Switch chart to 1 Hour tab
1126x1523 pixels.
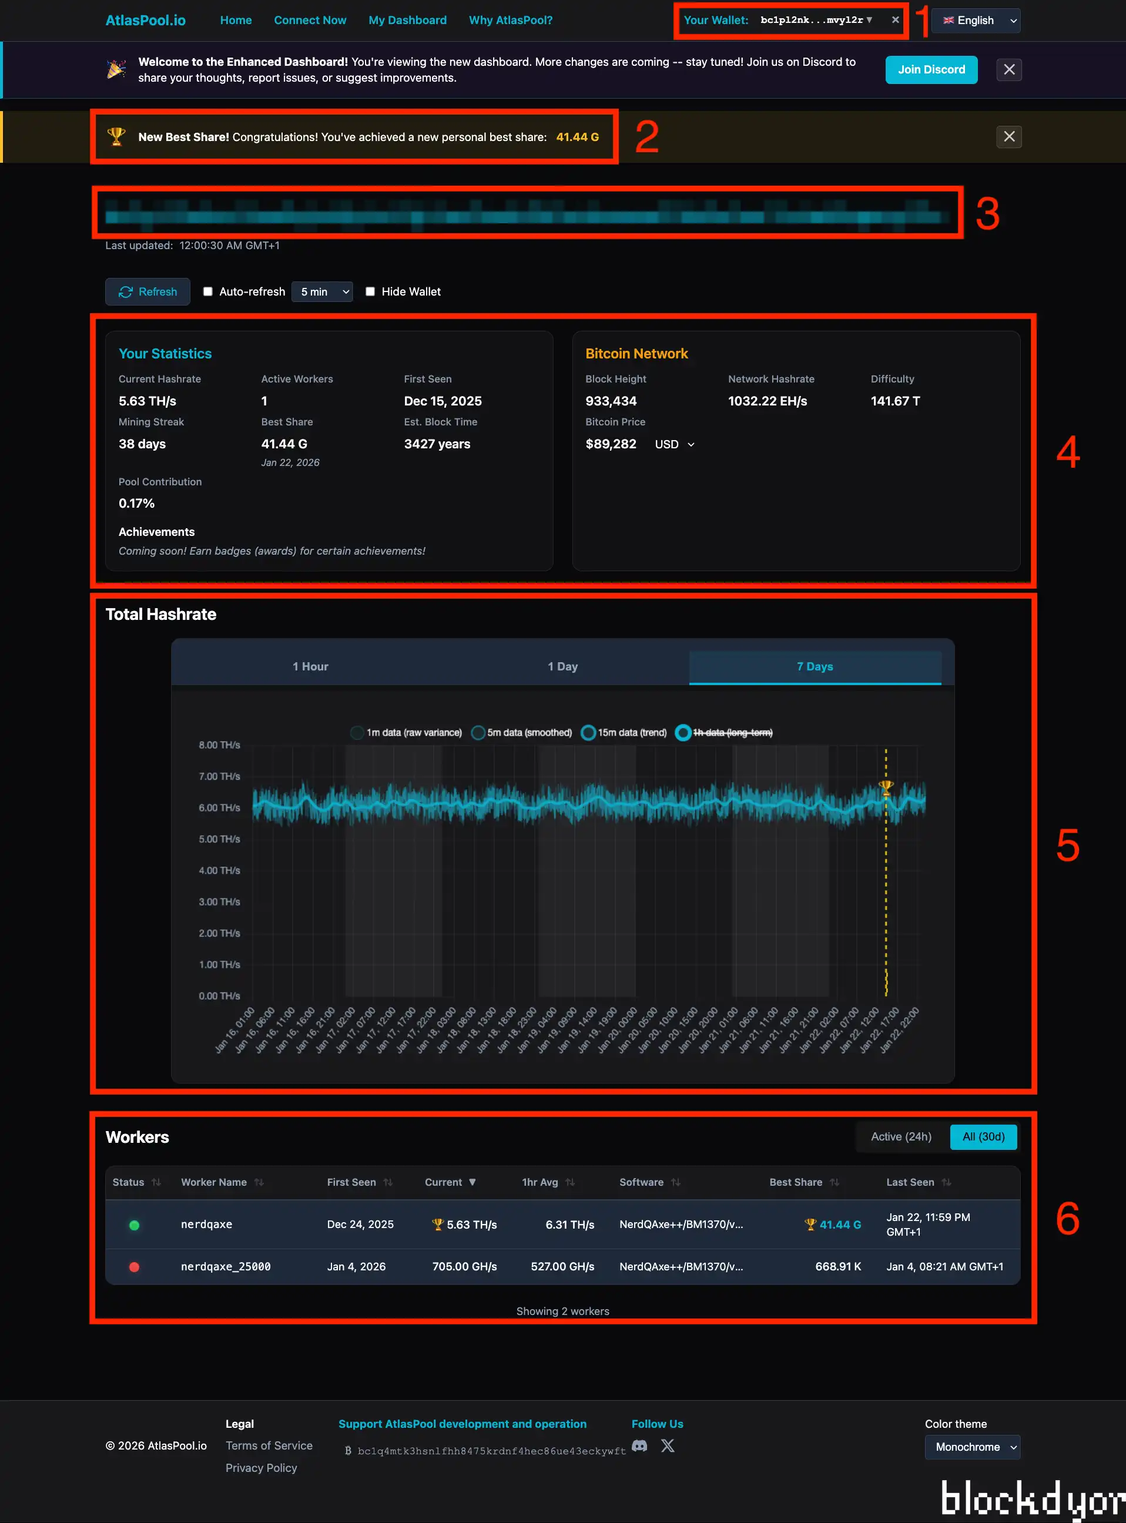pyautogui.click(x=310, y=666)
